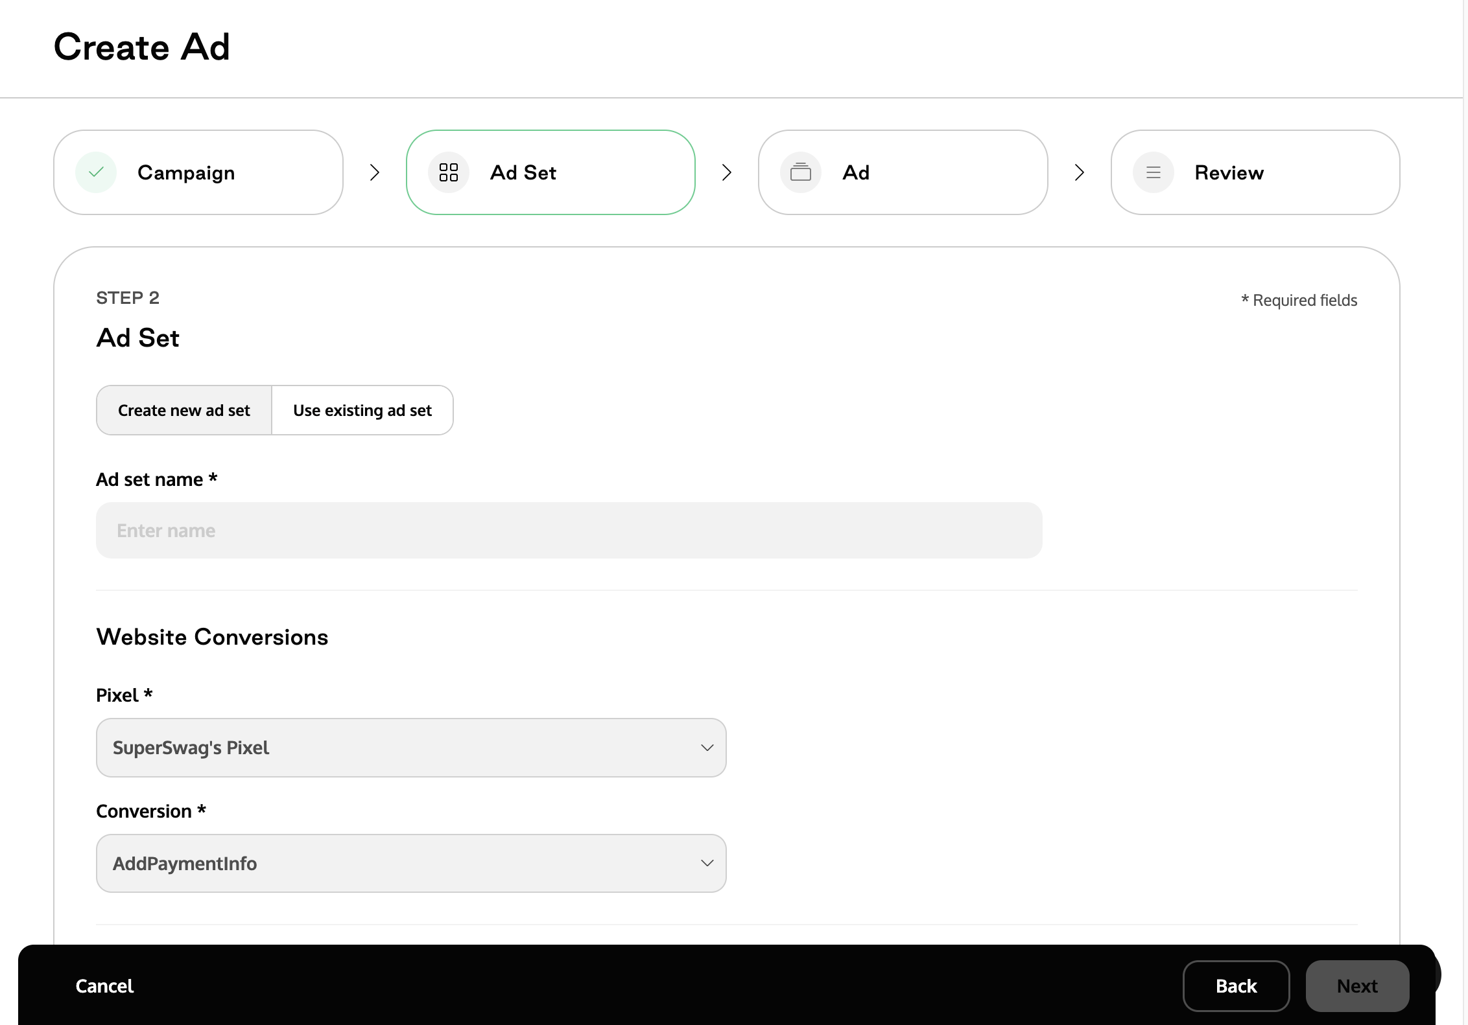1468x1025 pixels.
Task: Click the Back button
Action: coord(1237,986)
